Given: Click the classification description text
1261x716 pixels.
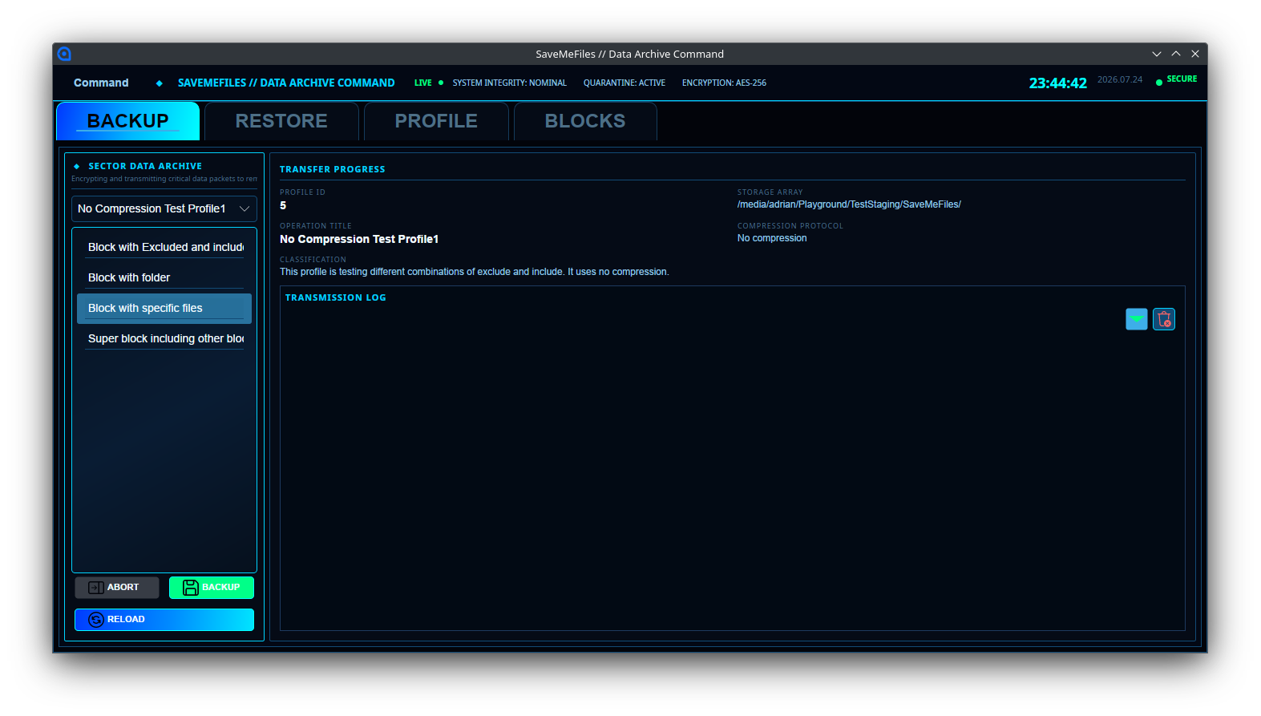Looking at the screenshot, I should 475,272.
